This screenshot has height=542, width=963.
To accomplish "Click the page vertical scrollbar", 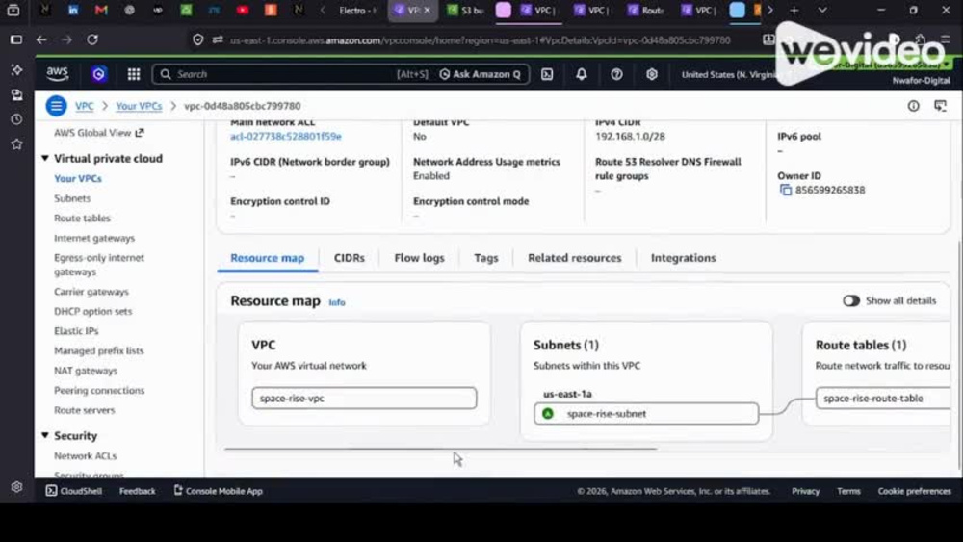I will click(x=959, y=356).
